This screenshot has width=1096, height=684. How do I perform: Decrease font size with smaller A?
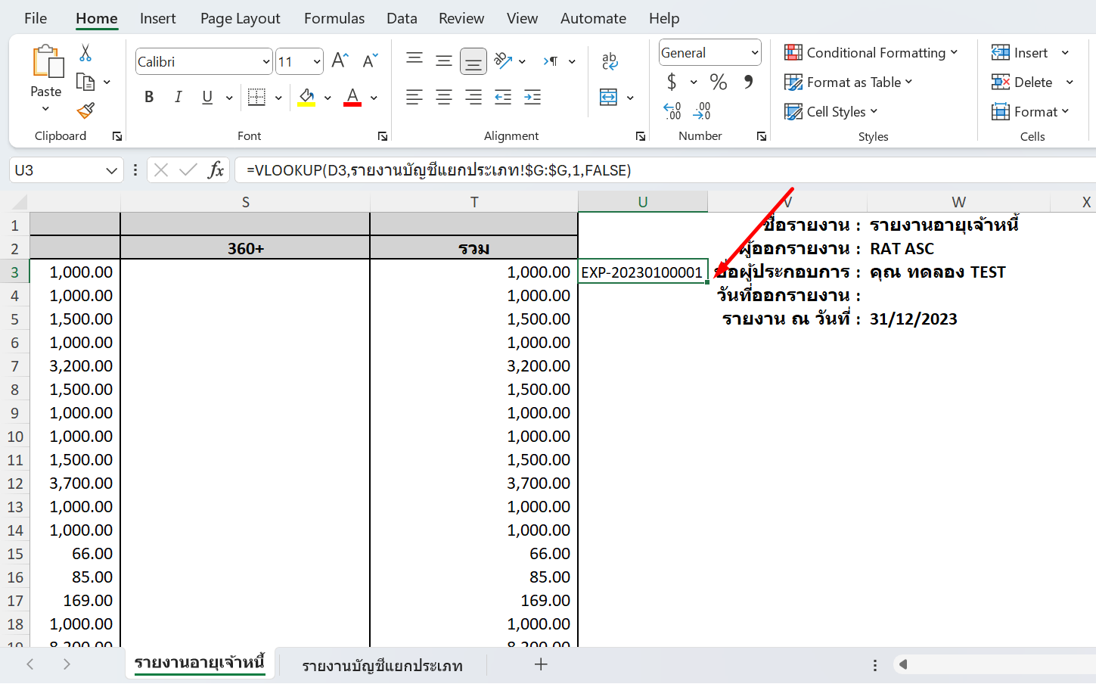pyautogui.click(x=370, y=61)
